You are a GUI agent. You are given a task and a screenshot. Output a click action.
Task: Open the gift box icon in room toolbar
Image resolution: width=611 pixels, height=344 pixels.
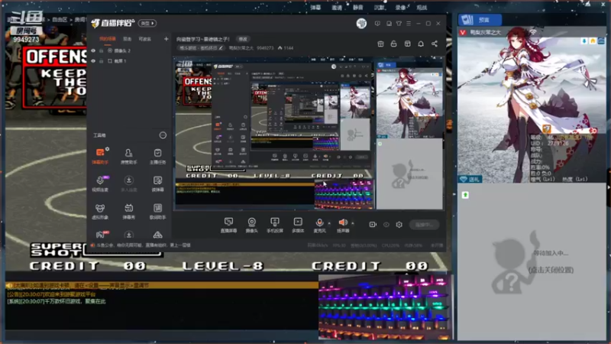(x=380, y=44)
